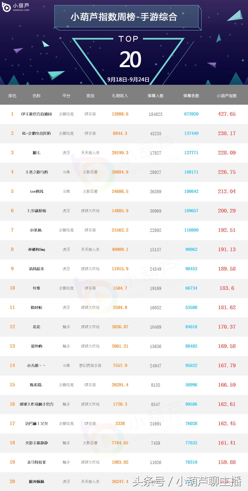Screen dimensions: 248x491
Task: Click the 排名 column header
Action: coord(12,96)
